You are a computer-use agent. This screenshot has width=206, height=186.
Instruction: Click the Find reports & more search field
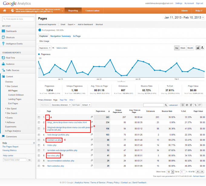[x=18, y=19]
